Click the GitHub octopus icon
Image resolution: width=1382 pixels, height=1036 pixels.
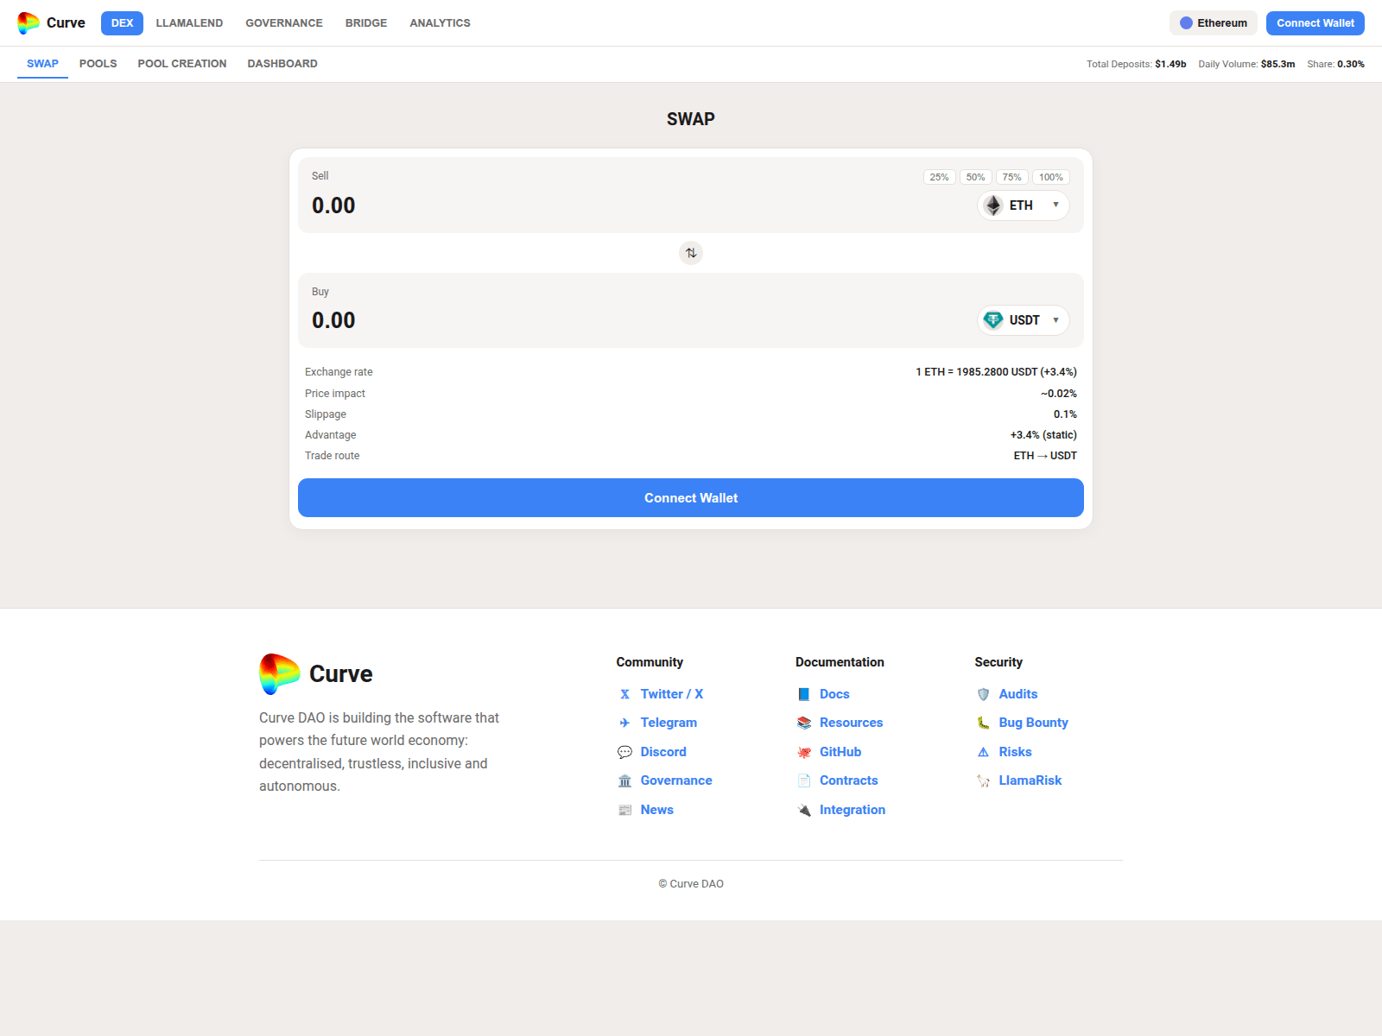click(x=804, y=752)
